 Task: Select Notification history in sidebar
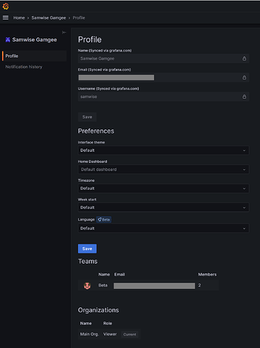(24, 67)
